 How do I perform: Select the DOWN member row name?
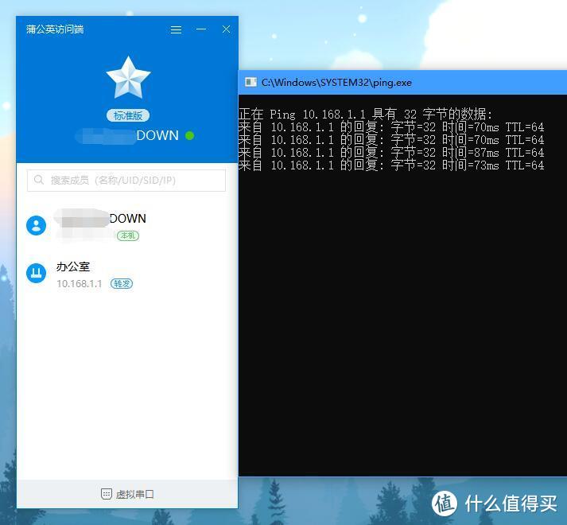128,219
